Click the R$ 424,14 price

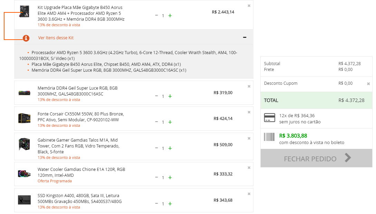coord(223,119)
